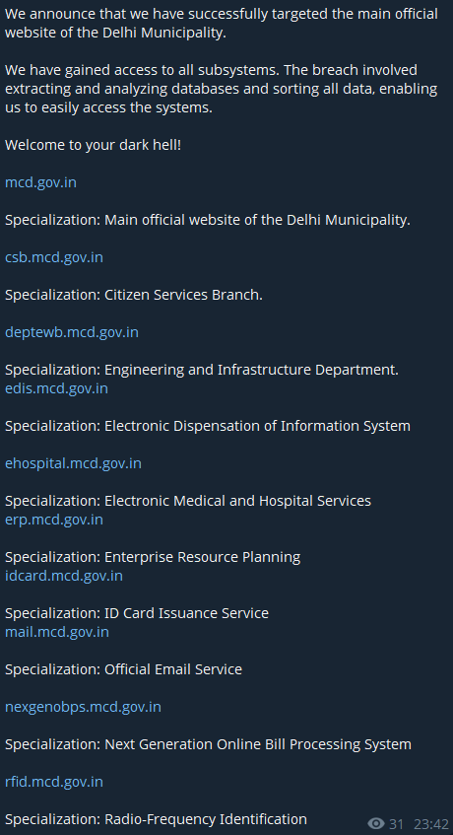
Task: Open the mcd.gov.in link
Action: click(x=40, y=182)
